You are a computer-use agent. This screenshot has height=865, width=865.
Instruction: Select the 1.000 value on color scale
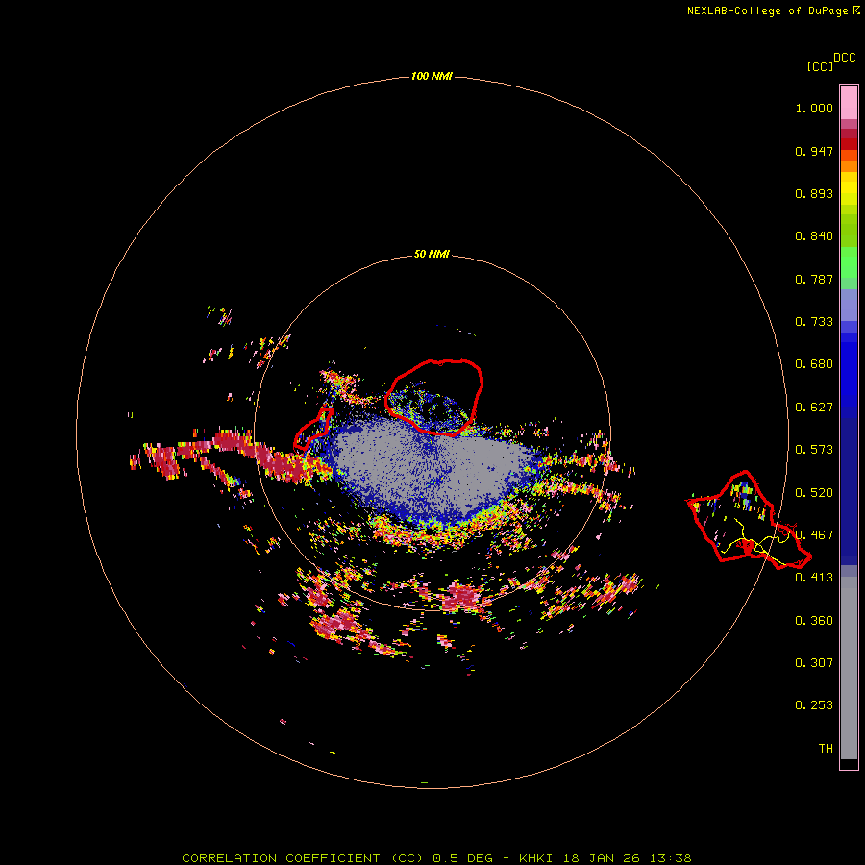click(814, 108)
